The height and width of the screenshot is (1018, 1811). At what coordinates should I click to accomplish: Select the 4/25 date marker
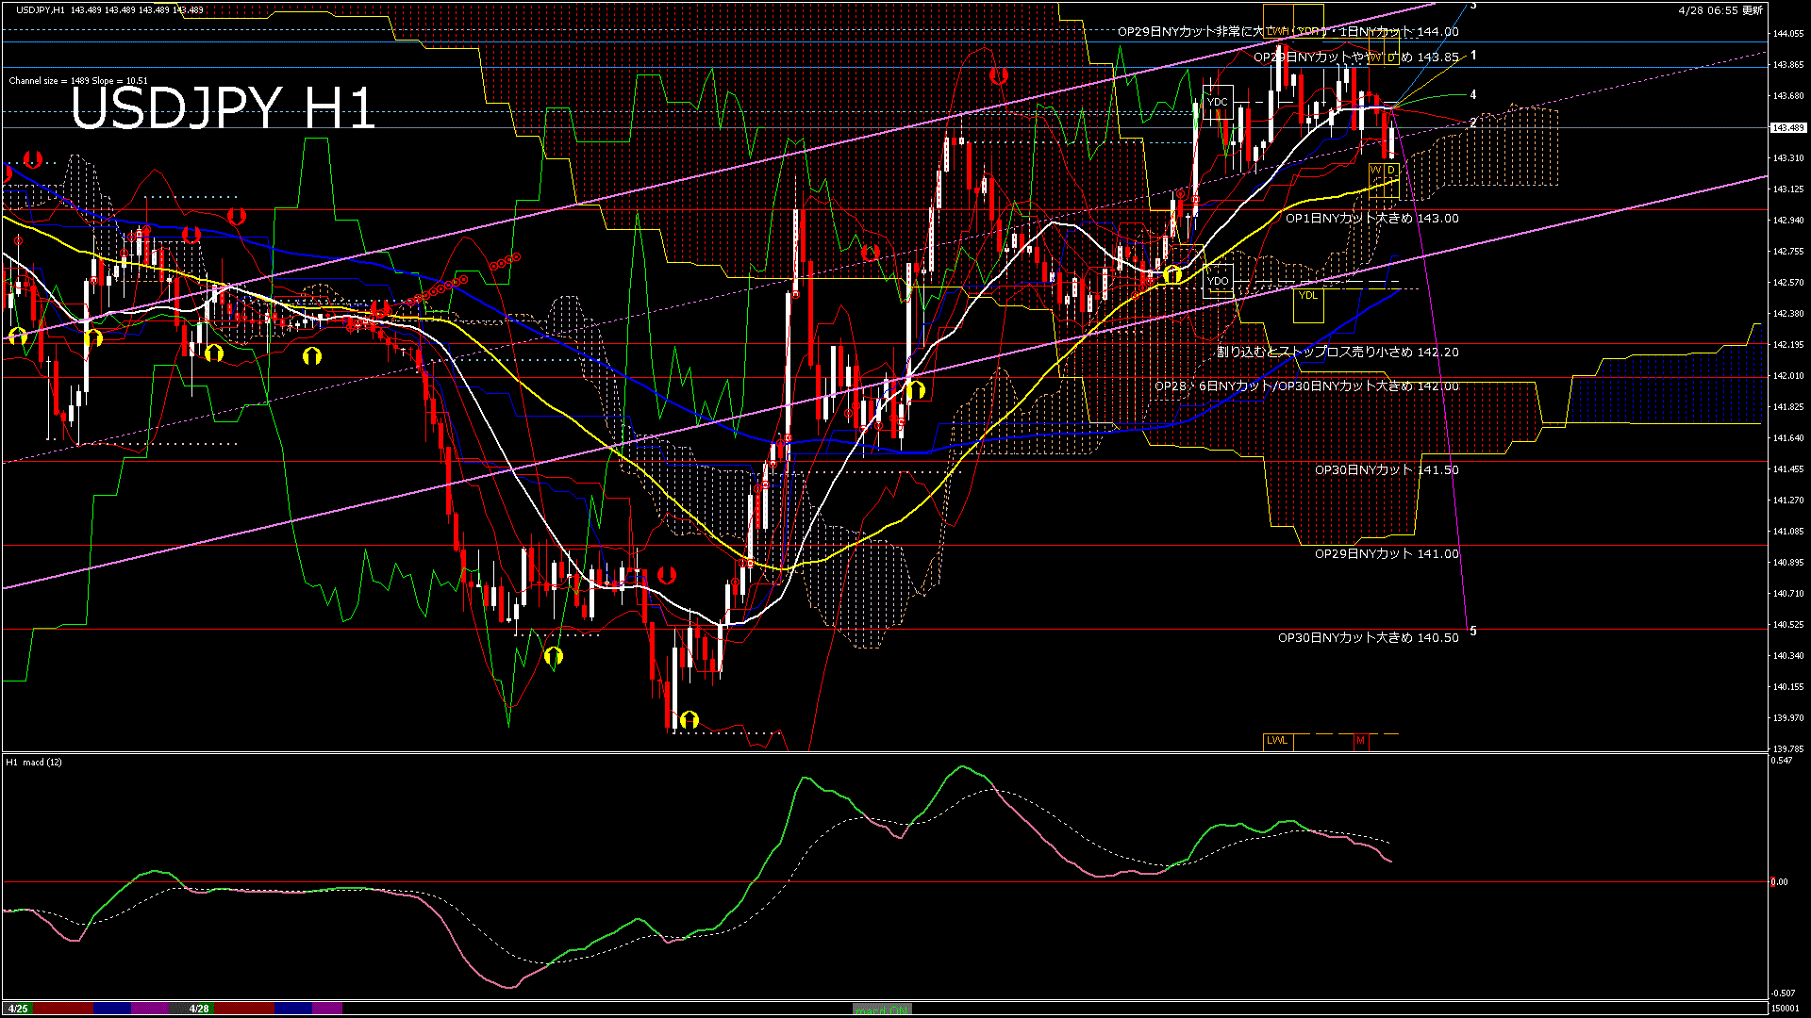tap(18, 1009)
